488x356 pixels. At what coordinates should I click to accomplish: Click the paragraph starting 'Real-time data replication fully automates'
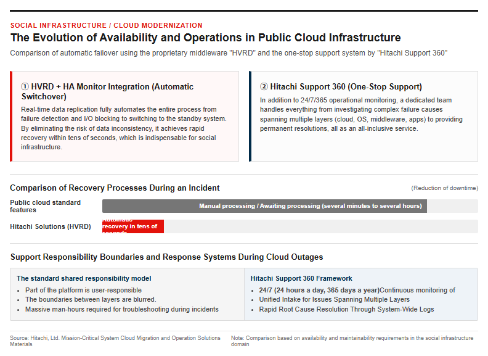pos(124,128)
